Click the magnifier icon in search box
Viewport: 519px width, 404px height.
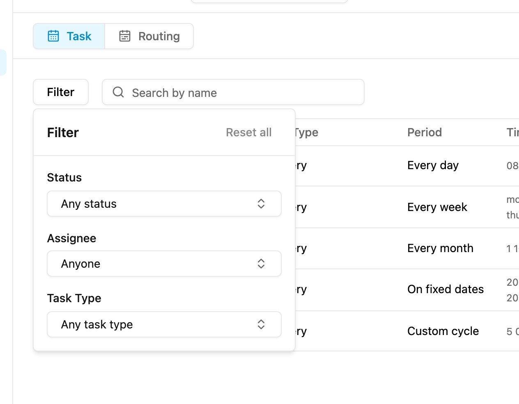tap(118, 92)
